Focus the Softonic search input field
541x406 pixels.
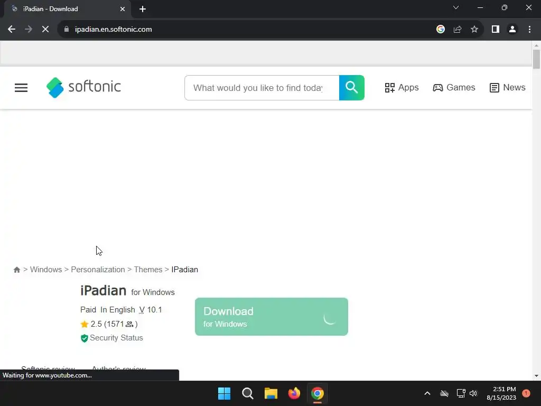click(x=262, y=88)
